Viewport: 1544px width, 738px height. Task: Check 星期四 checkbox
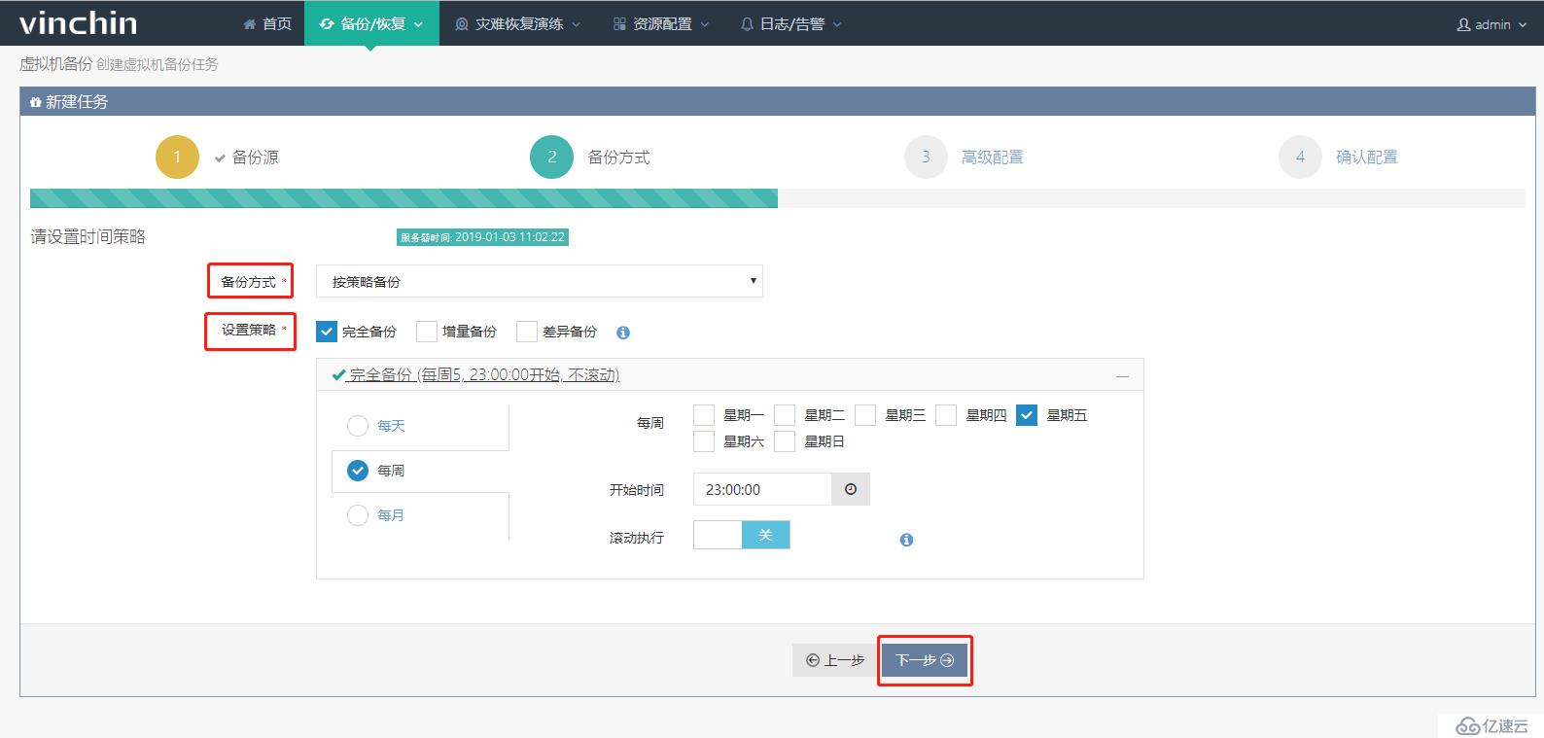click(946, 415)
